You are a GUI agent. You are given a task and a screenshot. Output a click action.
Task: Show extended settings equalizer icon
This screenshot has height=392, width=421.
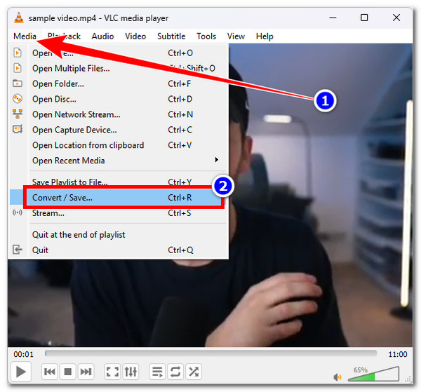tap(131, 372)
